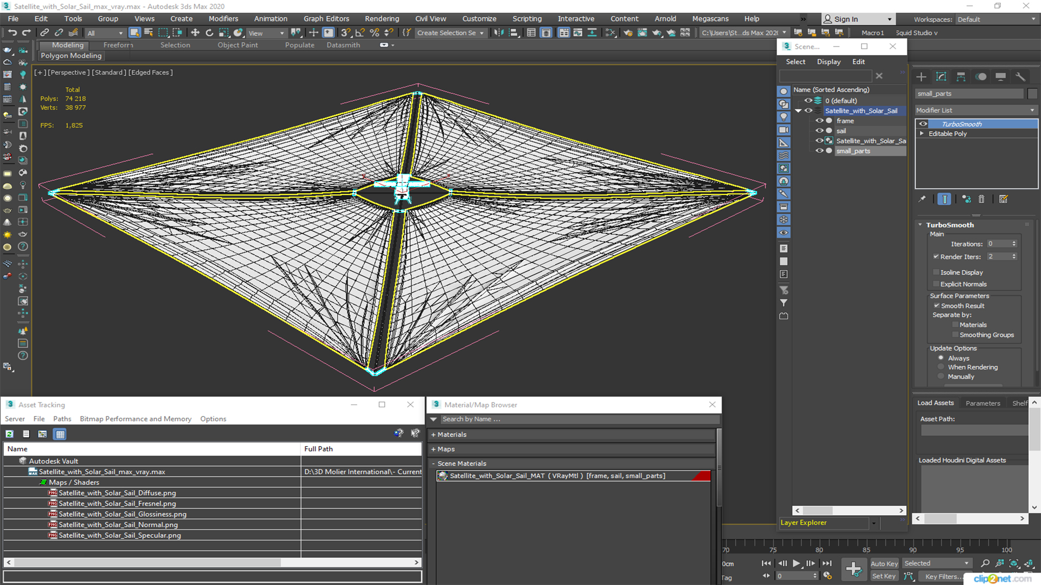Toggle the Smooth Result checkbox
Viewport: 1041px width, 585px height.
tap(936, 305)
